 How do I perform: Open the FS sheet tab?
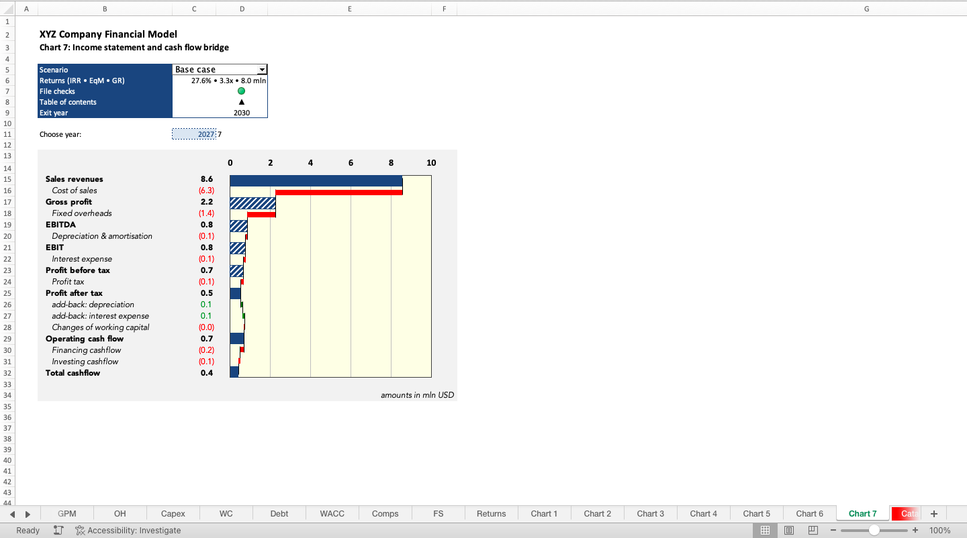click(439, 514)
